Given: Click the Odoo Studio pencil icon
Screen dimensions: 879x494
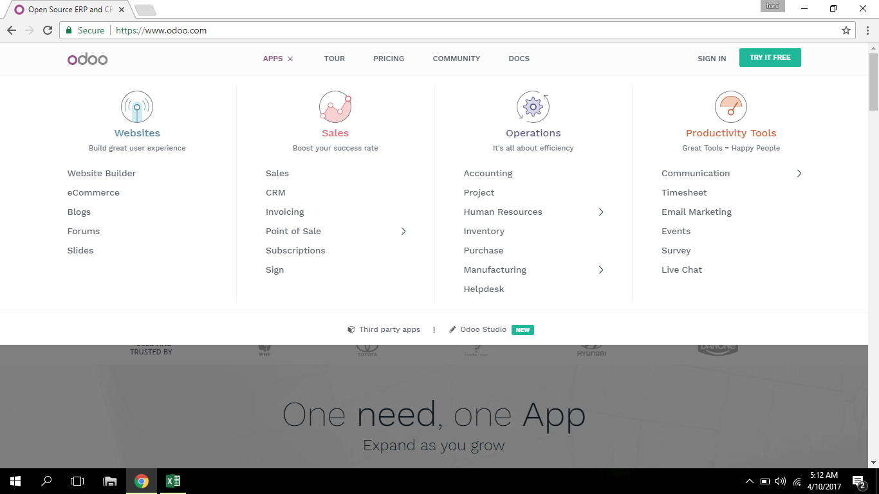Looking at the screenshot, I should click(453, 329).
